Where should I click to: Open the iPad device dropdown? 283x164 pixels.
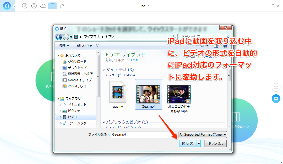(x=144, y=6)
